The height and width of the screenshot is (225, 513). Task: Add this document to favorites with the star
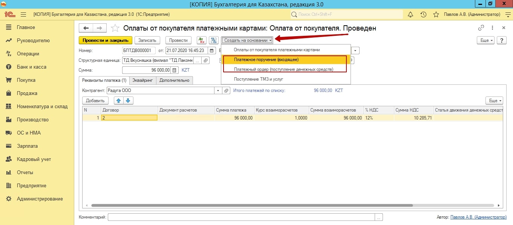(116, 29)
